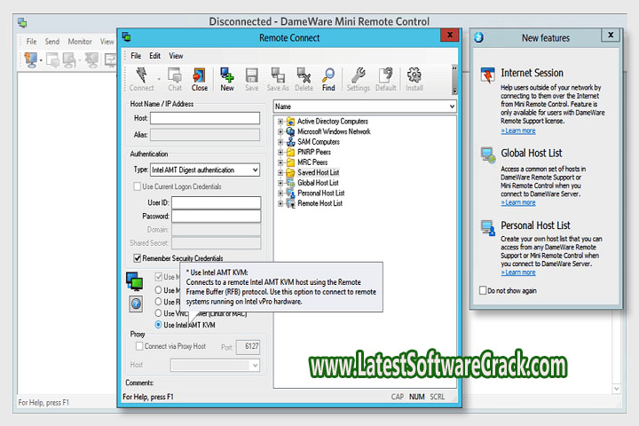Open Learn more link under Internet Session

(518, 130)
